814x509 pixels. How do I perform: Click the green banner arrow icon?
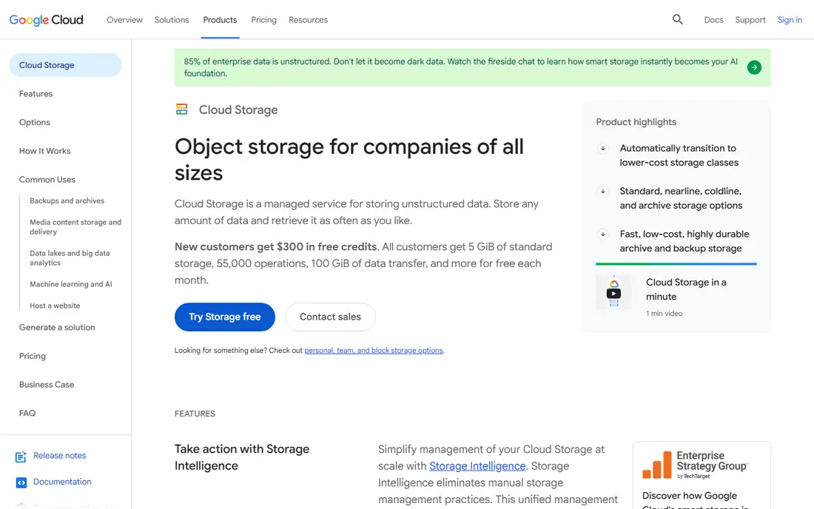(754, 67)
